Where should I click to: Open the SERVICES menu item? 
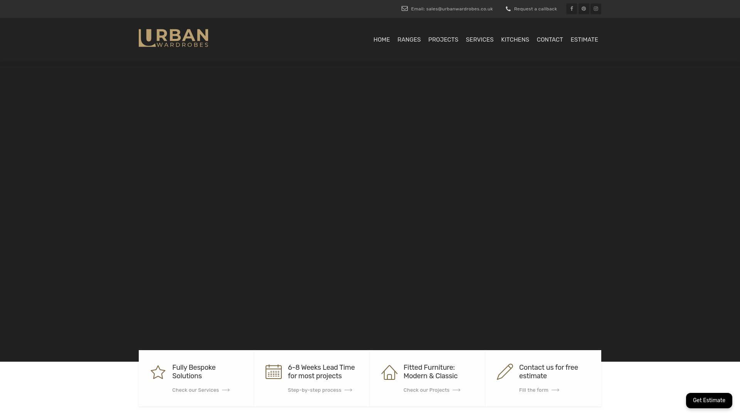pos(479,40)
